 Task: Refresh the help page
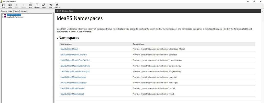point(37,6)
